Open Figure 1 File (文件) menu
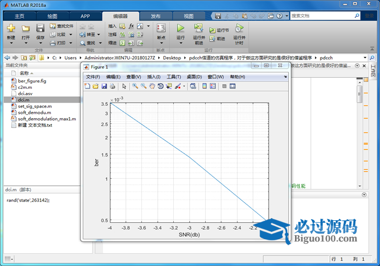Screen dimensions: 380x266 click(x=93, y=77)
